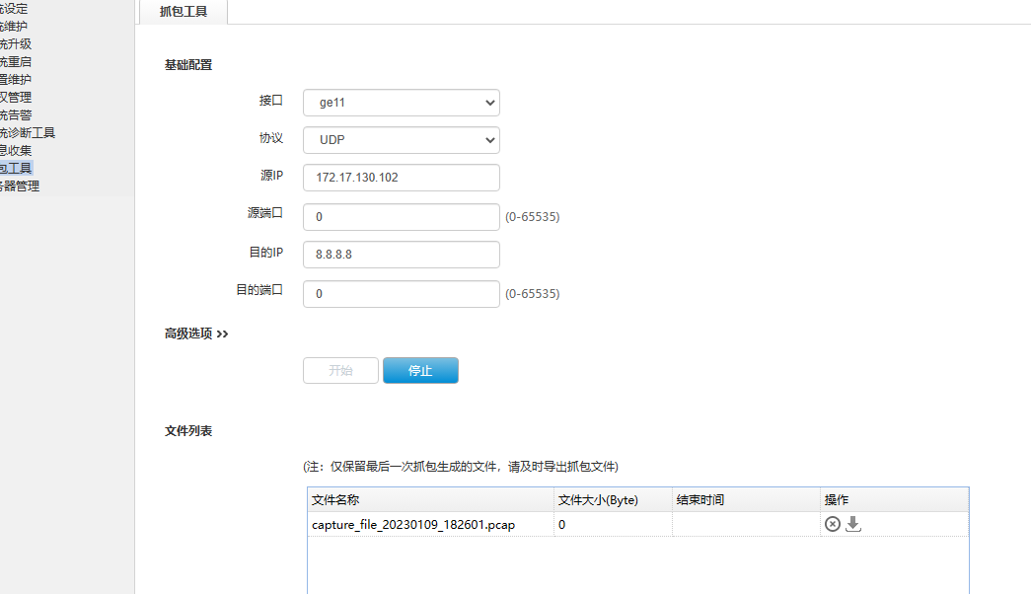Image resolution: width=1031 pixels, height=594 pixels.
Task: Select the capture_file_20230109_182601.pcap file name
Action: [x=413, y=525]
